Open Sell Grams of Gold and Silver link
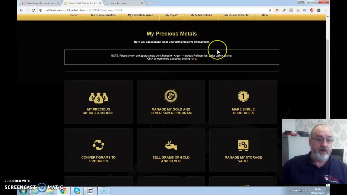Screen dimensions: 347x195 [171, 159]
